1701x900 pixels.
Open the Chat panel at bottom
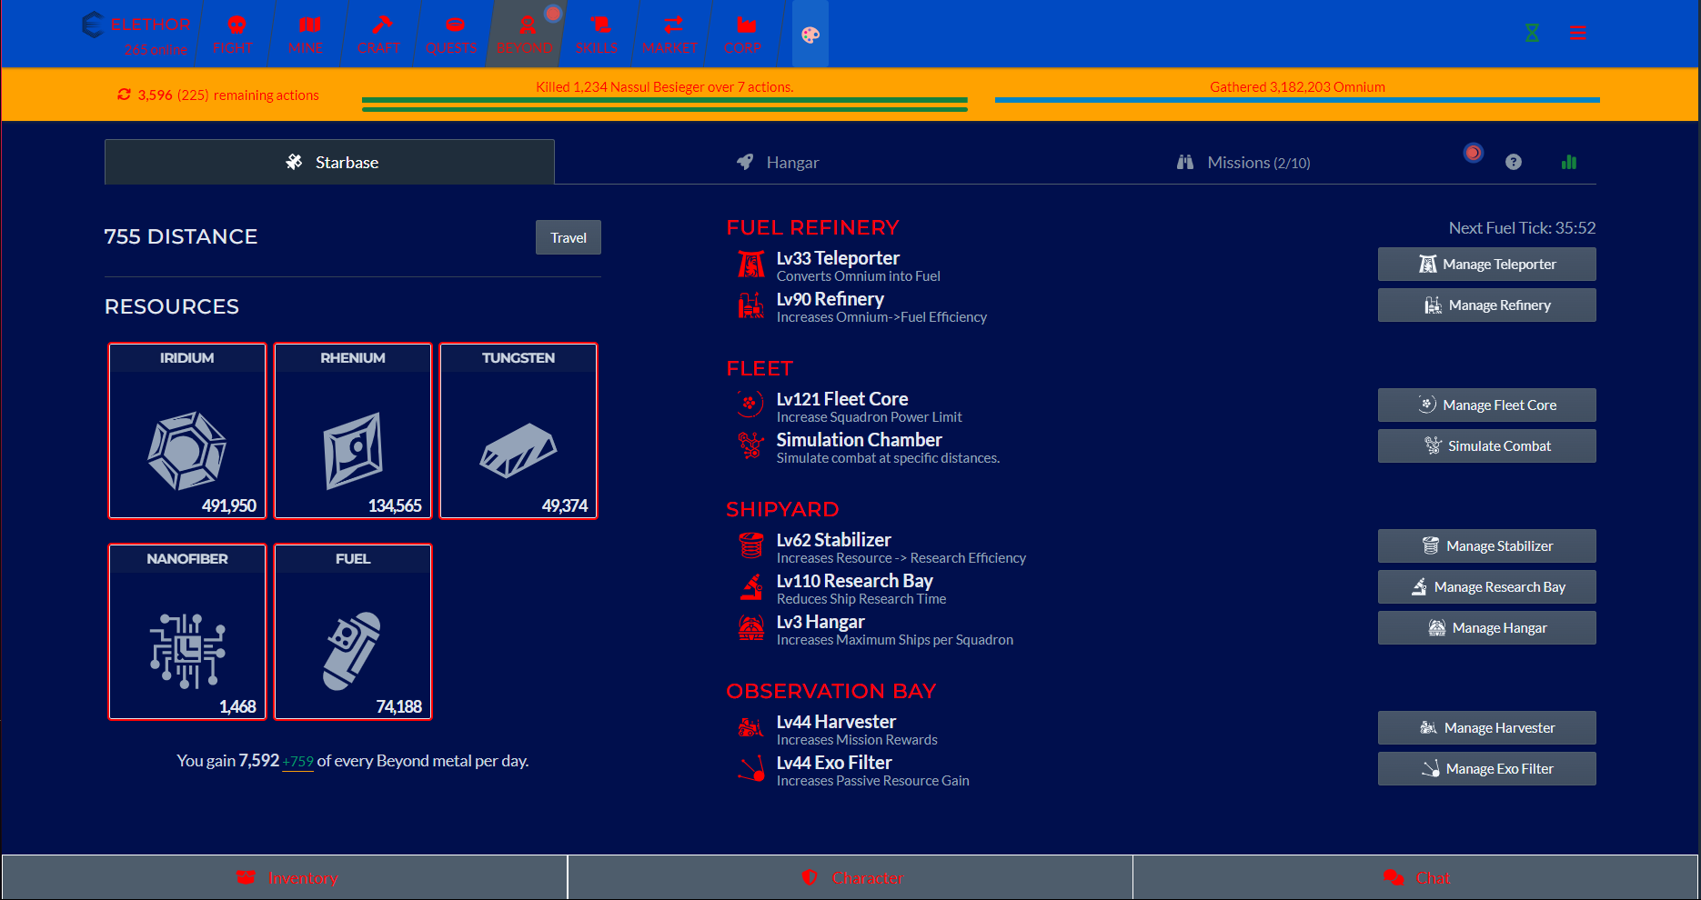pos(1415,877)
